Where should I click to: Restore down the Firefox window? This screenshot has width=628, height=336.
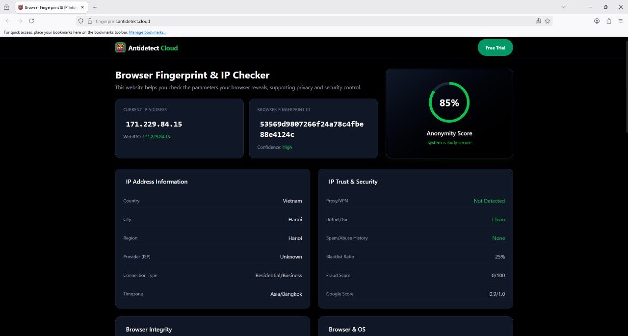tap(605, 7)
